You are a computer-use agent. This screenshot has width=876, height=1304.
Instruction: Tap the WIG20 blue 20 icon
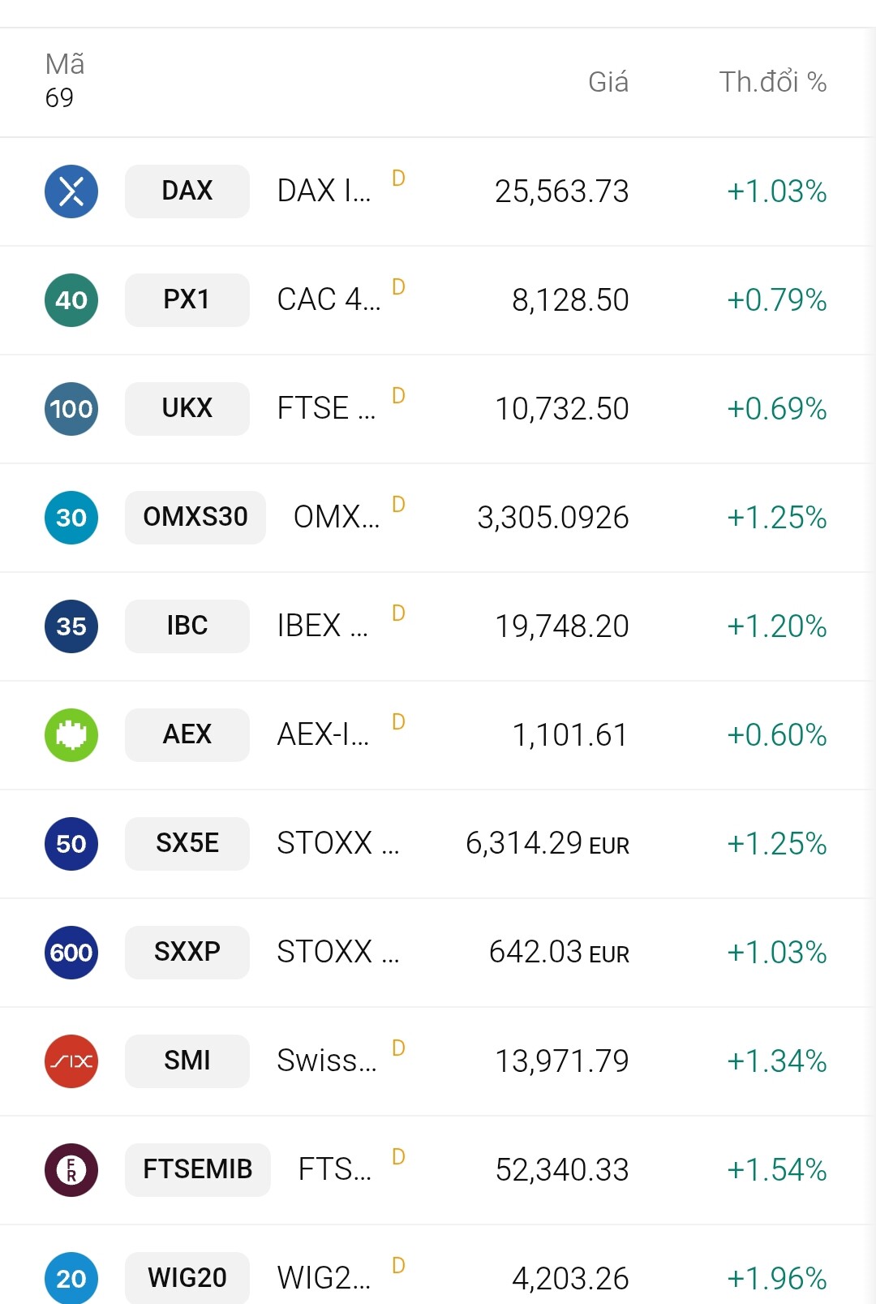[71, 1278]
